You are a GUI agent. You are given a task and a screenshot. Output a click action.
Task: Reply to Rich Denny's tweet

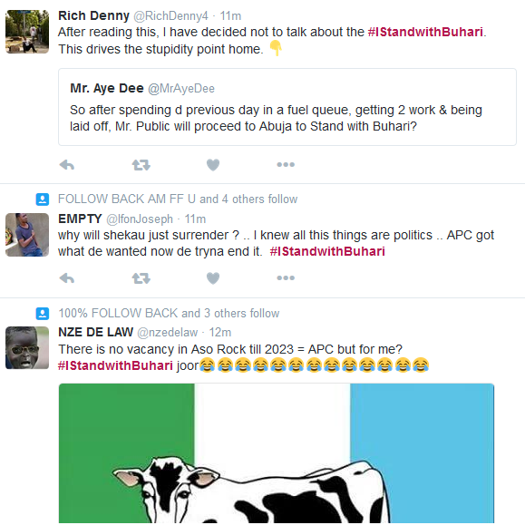pos(66,165)
